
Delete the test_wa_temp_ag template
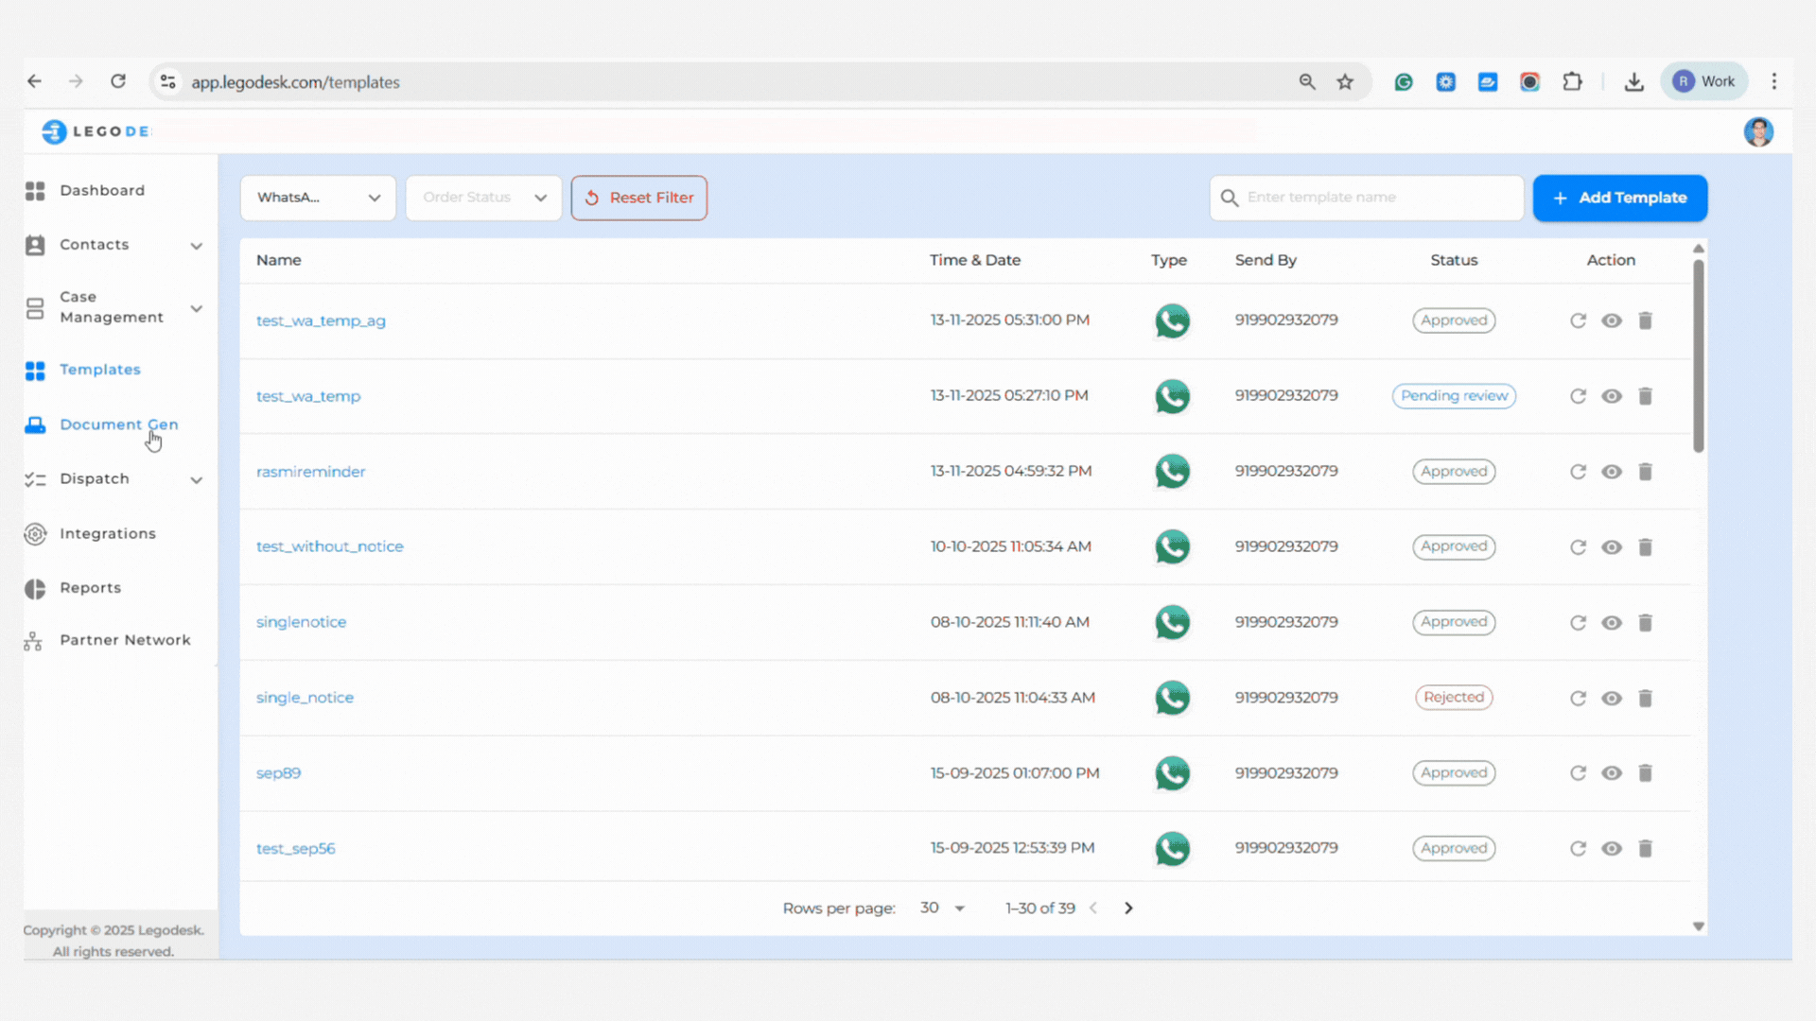[1646, 320]
